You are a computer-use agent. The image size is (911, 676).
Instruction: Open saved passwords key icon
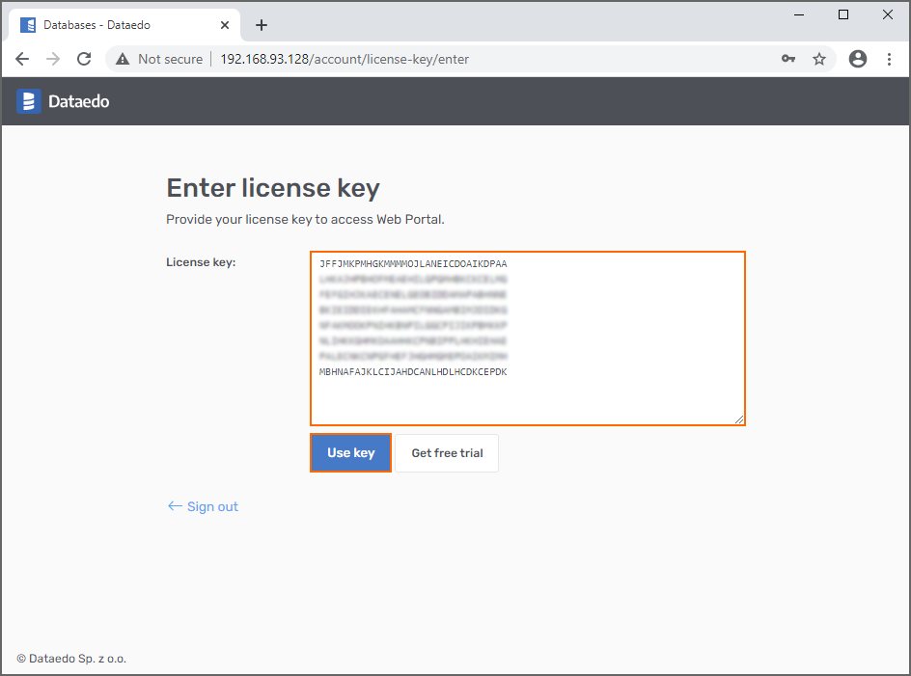pos(788,59)
